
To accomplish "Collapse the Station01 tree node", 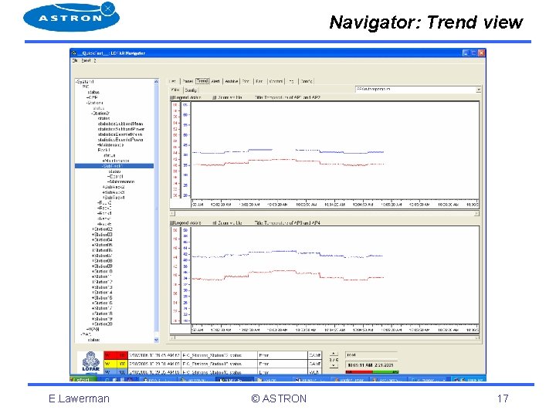I will 92,114.
